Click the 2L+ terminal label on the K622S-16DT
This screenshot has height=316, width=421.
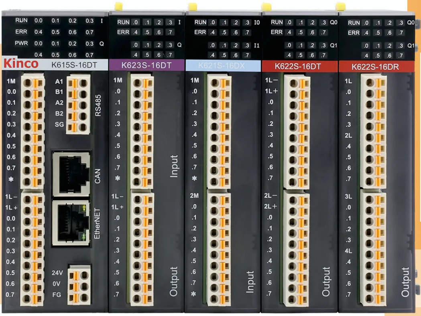click(x=270, y=206)
